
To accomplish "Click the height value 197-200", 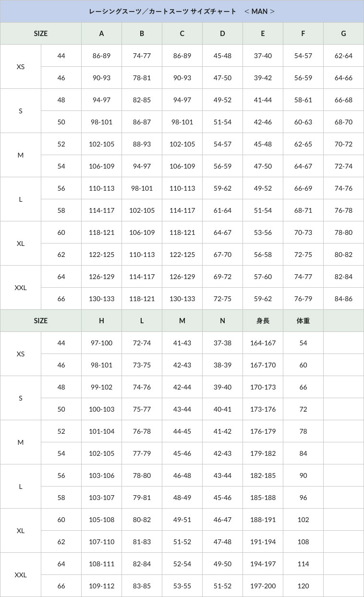I will tap(263, 585).
